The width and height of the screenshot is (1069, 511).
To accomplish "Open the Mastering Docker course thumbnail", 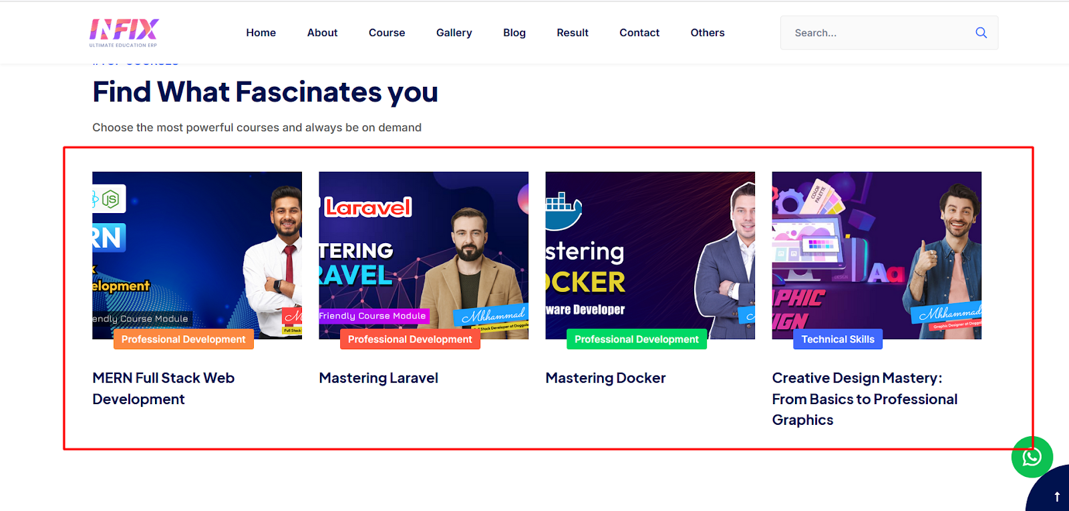I will pos(650,255).
